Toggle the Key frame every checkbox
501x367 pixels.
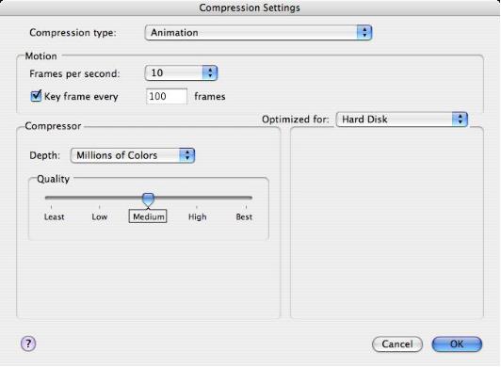pos(36,96)
